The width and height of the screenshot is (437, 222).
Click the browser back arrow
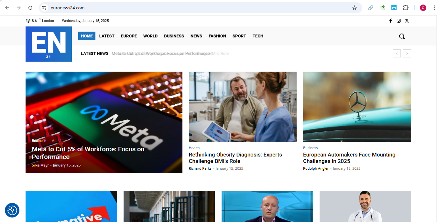click(7, 8)
